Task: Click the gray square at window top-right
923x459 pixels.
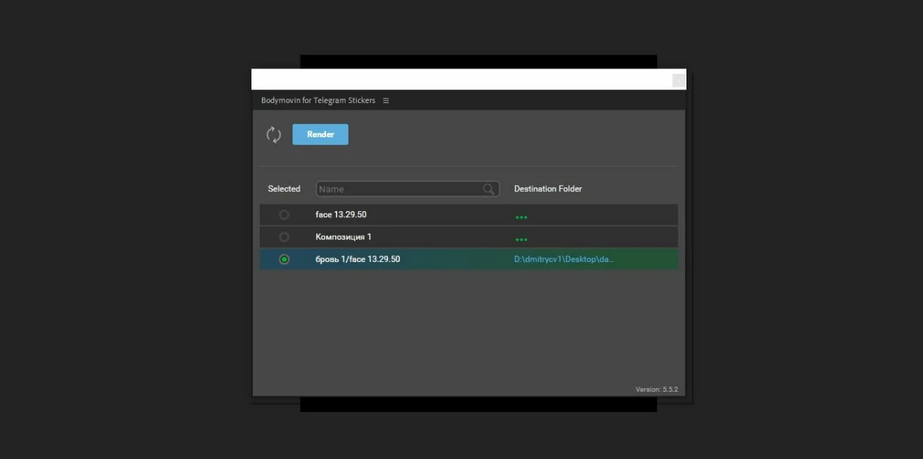Action: 678,81
